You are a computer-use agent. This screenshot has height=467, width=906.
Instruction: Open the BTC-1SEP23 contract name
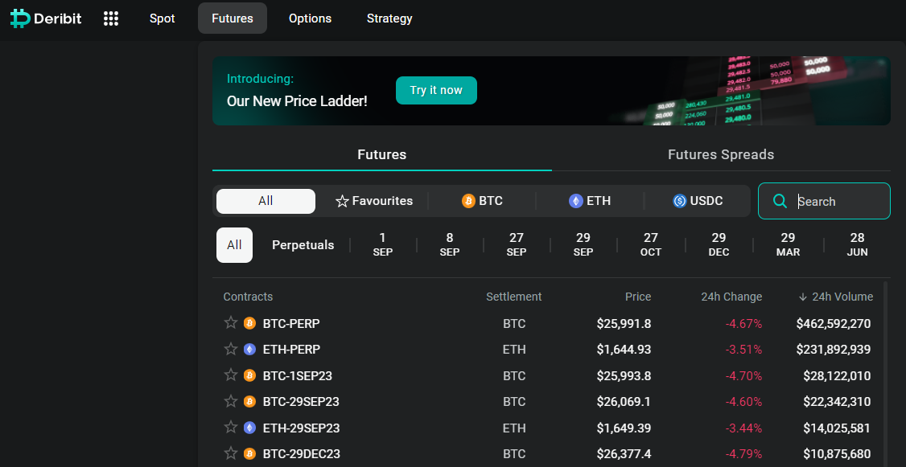click(x=298, y=376)
